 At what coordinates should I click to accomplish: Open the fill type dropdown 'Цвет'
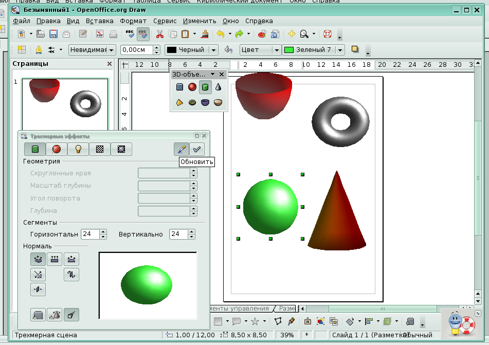click(x=276, y=50)
